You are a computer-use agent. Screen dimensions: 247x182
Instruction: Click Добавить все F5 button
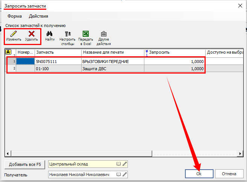(24, 164)
